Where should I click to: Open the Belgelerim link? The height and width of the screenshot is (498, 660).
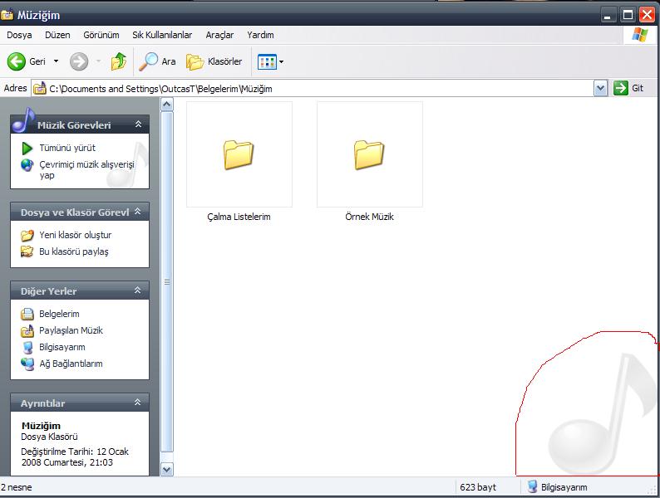(x=59, y=314)
